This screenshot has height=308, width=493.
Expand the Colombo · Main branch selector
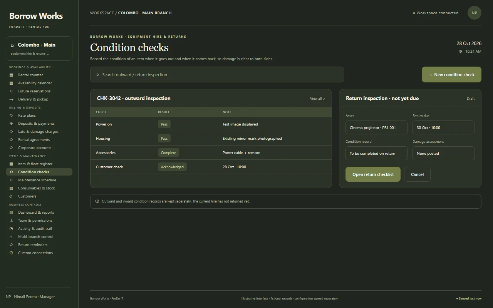point(39,49)
